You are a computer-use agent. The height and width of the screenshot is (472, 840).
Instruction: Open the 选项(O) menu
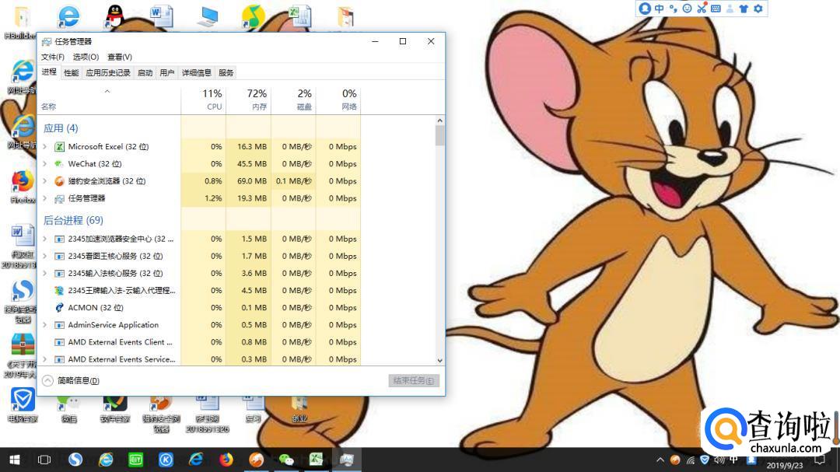click(x=86, y=57)
